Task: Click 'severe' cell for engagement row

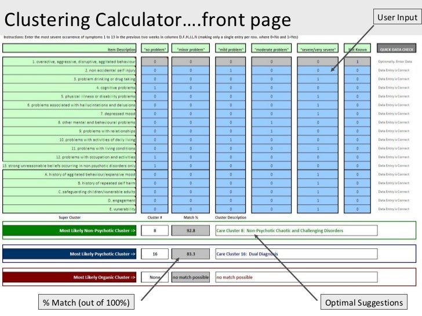Action: [x=318, y=200]
